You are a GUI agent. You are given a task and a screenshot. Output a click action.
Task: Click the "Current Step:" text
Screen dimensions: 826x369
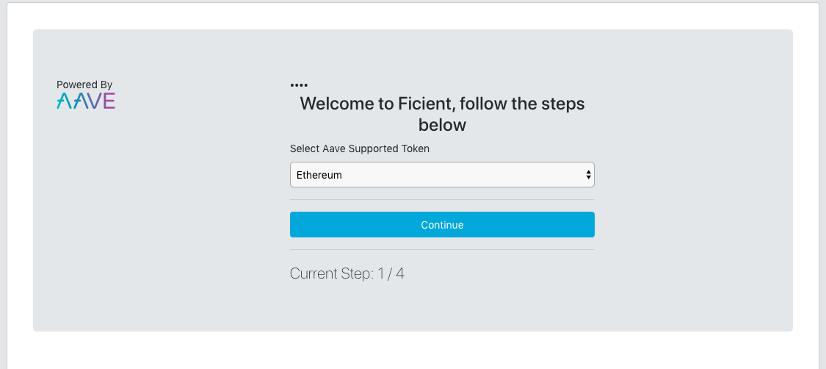pyautogui.click(x=332, y=274)
